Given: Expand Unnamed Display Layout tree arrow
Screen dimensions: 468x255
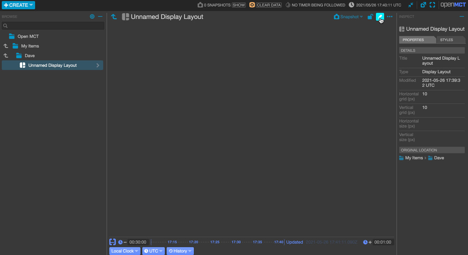Looking at the screenshot, I should [x=98, y=65].
